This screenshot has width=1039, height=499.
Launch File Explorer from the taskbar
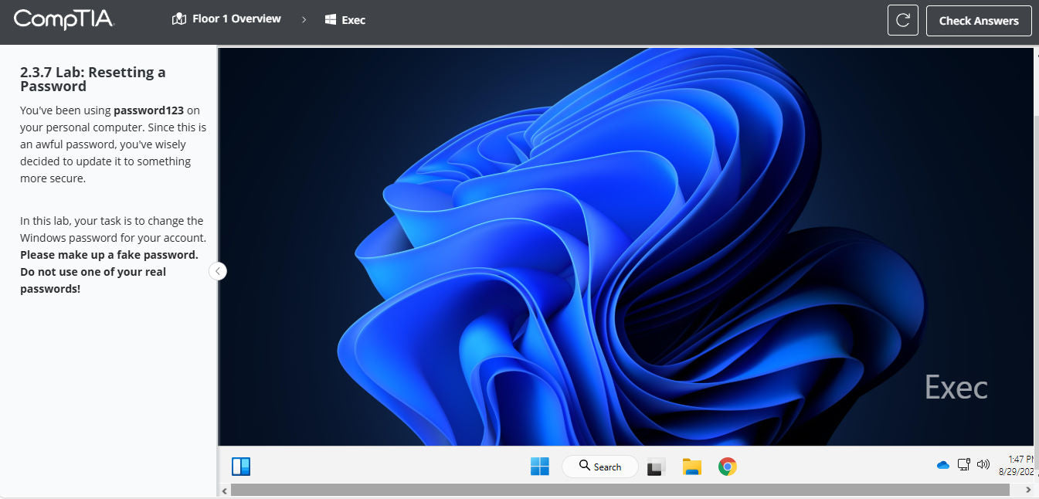[x=691, y=467]
